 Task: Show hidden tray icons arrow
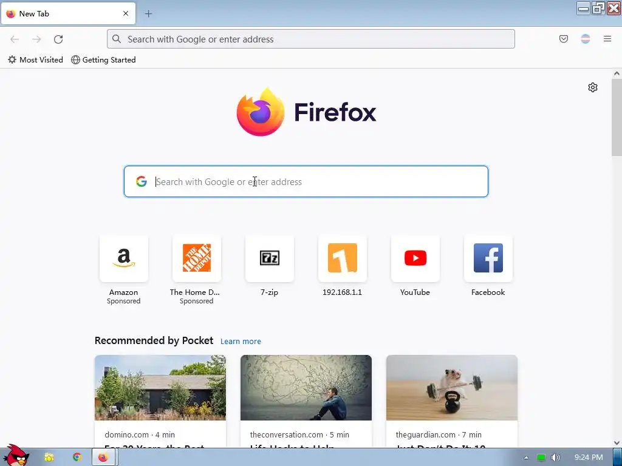click(x=527, y=458)
